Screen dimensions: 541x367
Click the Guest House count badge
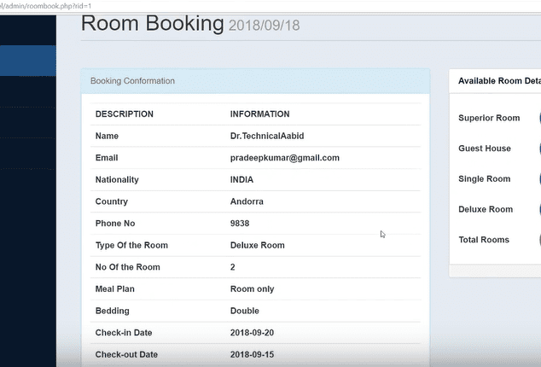coord(539,149)
